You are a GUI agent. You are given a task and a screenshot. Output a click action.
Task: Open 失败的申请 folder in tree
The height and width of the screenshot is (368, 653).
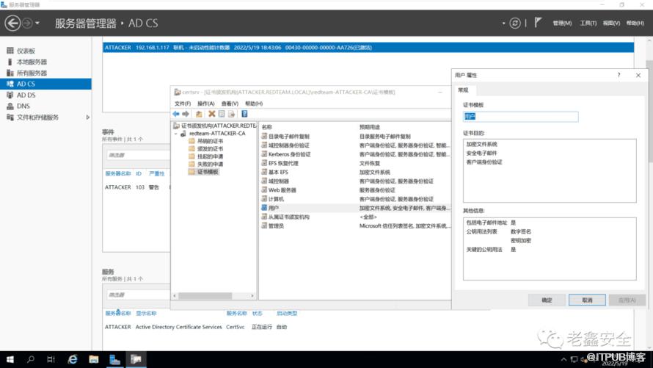tap(210, 164)
